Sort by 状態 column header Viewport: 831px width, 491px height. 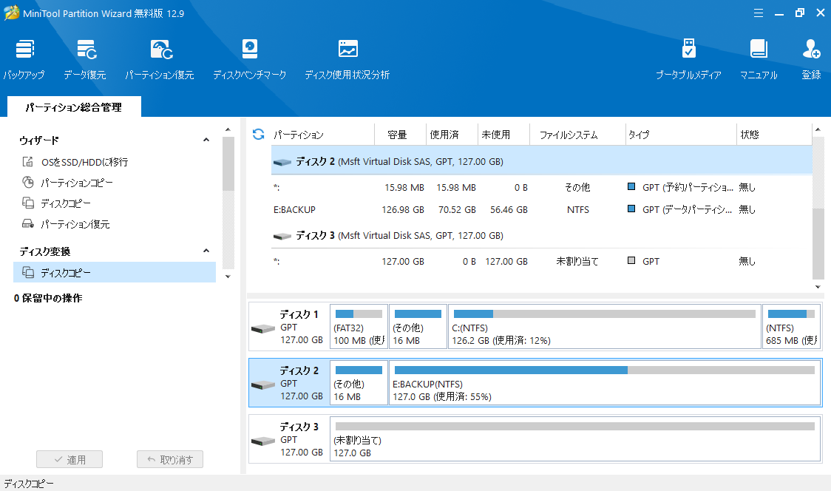(x=774, y=135)
